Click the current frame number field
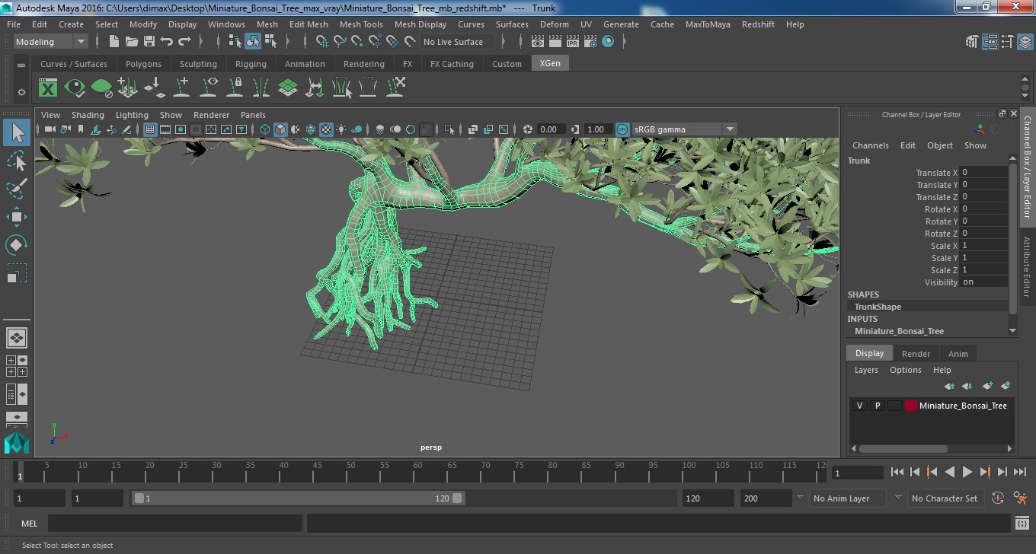This screenshot has width=1036, height=554. click(858, 473)
